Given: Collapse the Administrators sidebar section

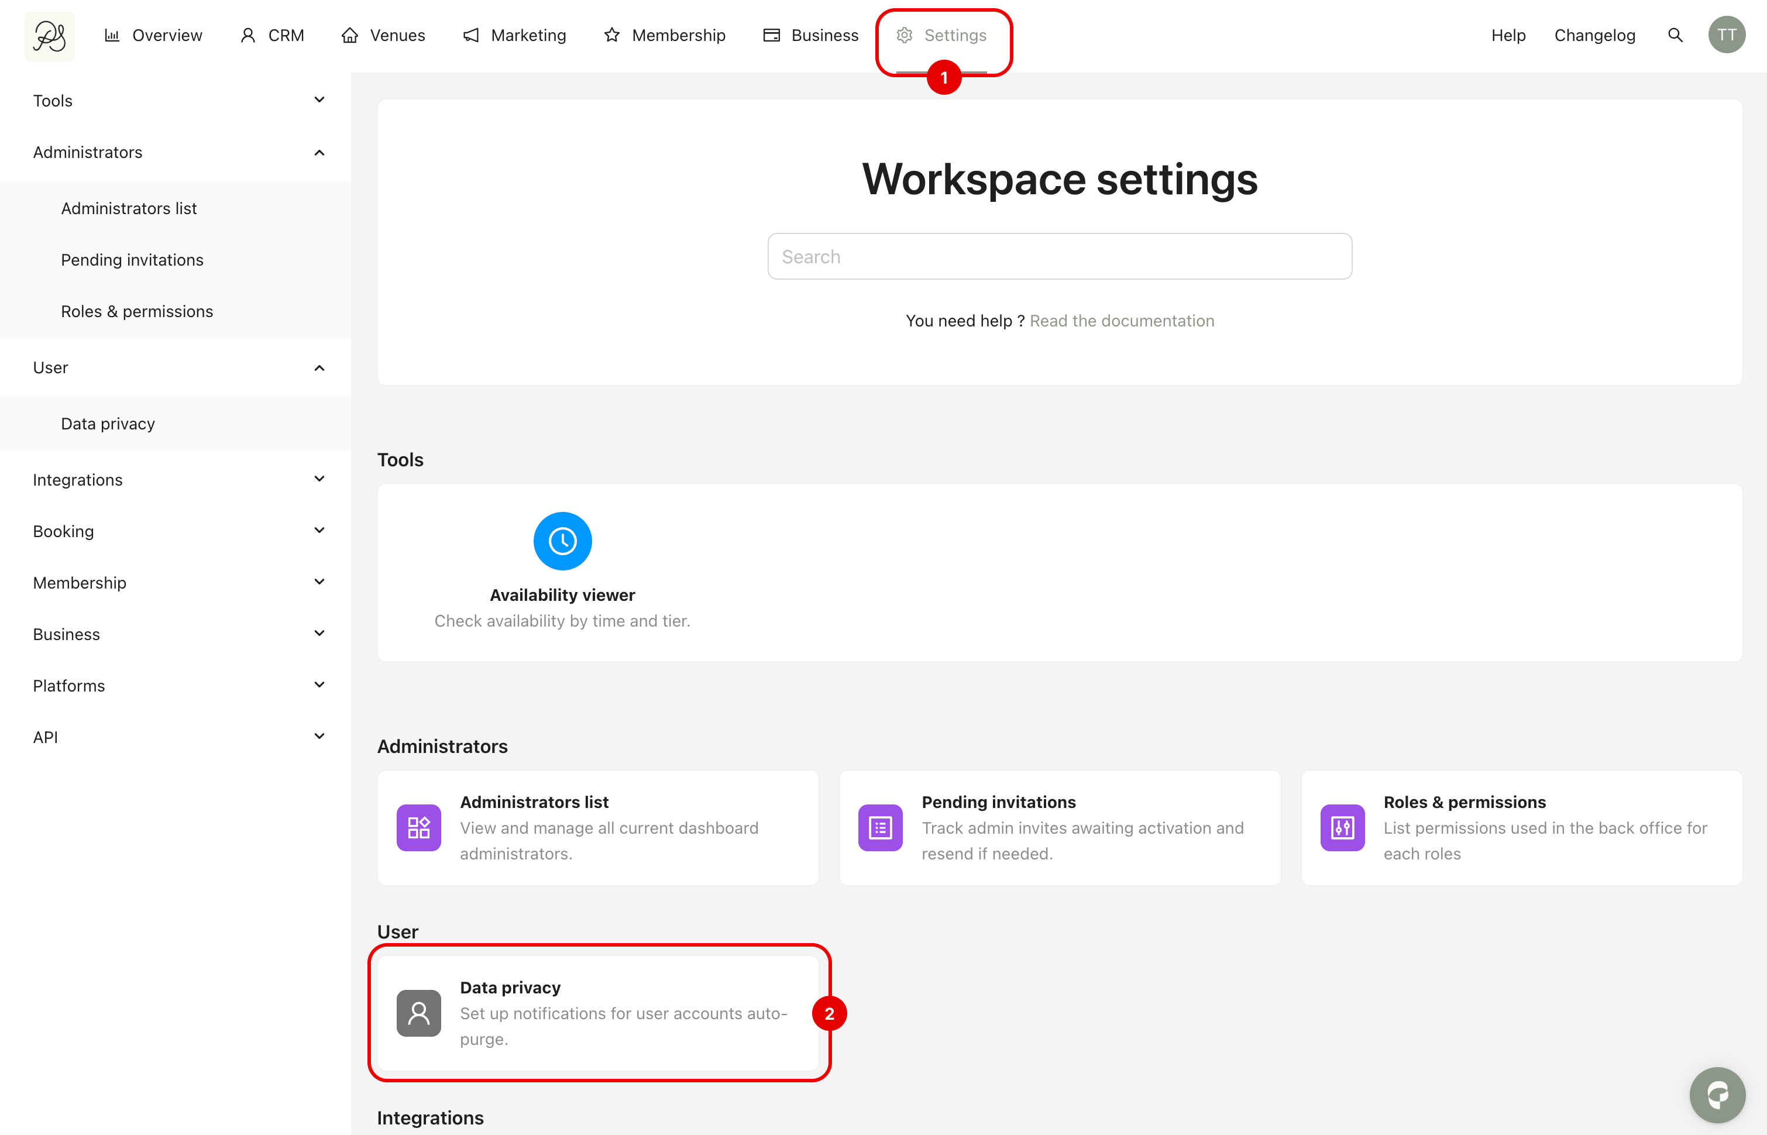Looking at the screenshot, I should 319,153.
